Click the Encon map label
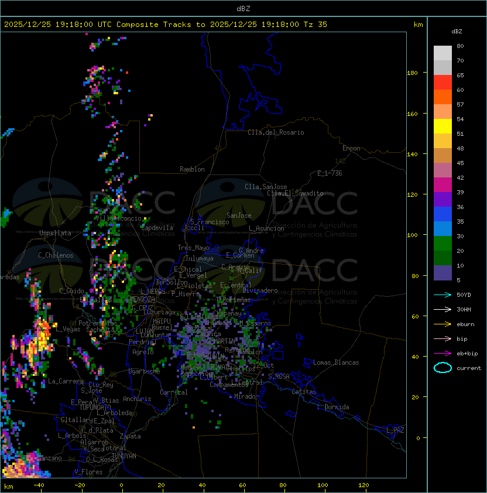This screenshot has height=493, width=487. coord(351,148)
